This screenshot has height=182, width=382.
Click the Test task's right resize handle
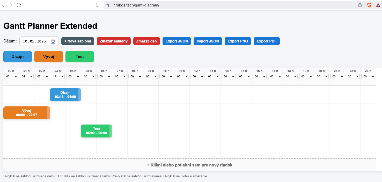coord(111,131)
